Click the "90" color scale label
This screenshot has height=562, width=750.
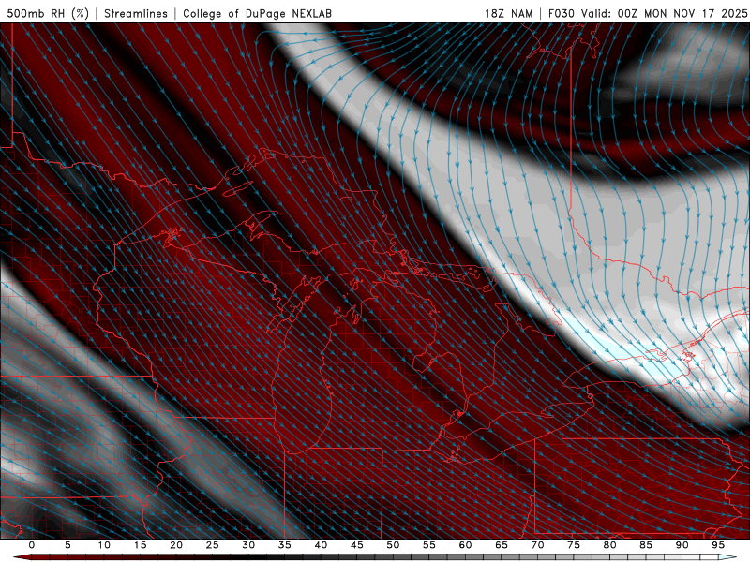click(x=682, y=545)
